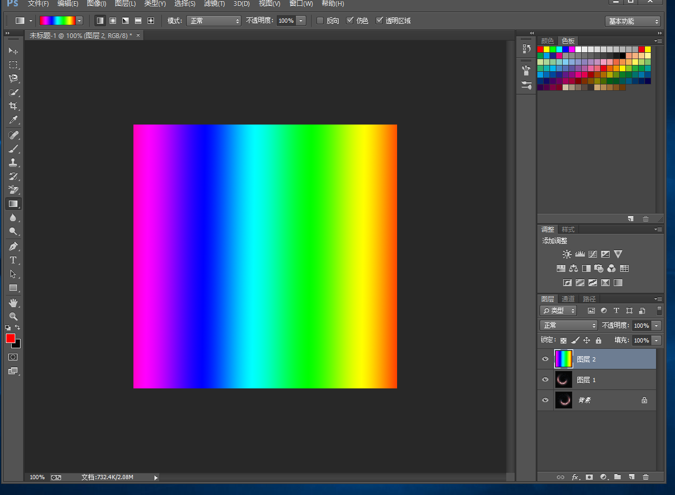675x495 pixels.
Task: Enable the Reverse (反向) checkbox
Action: tap(320, 21)
